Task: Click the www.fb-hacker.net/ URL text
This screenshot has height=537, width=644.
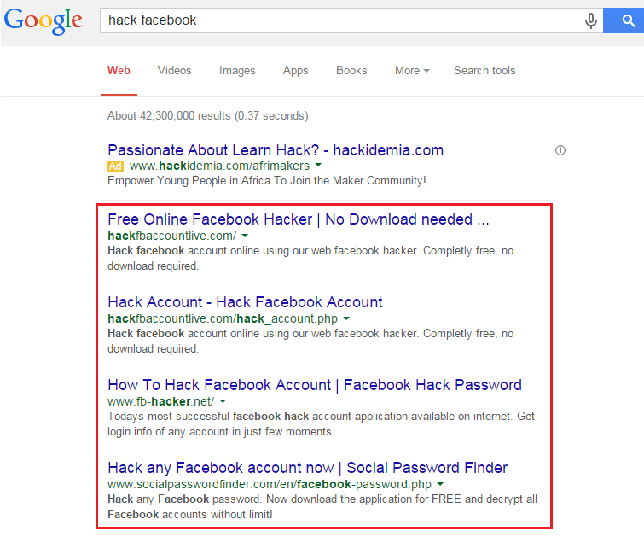Action: click(160, 401)
